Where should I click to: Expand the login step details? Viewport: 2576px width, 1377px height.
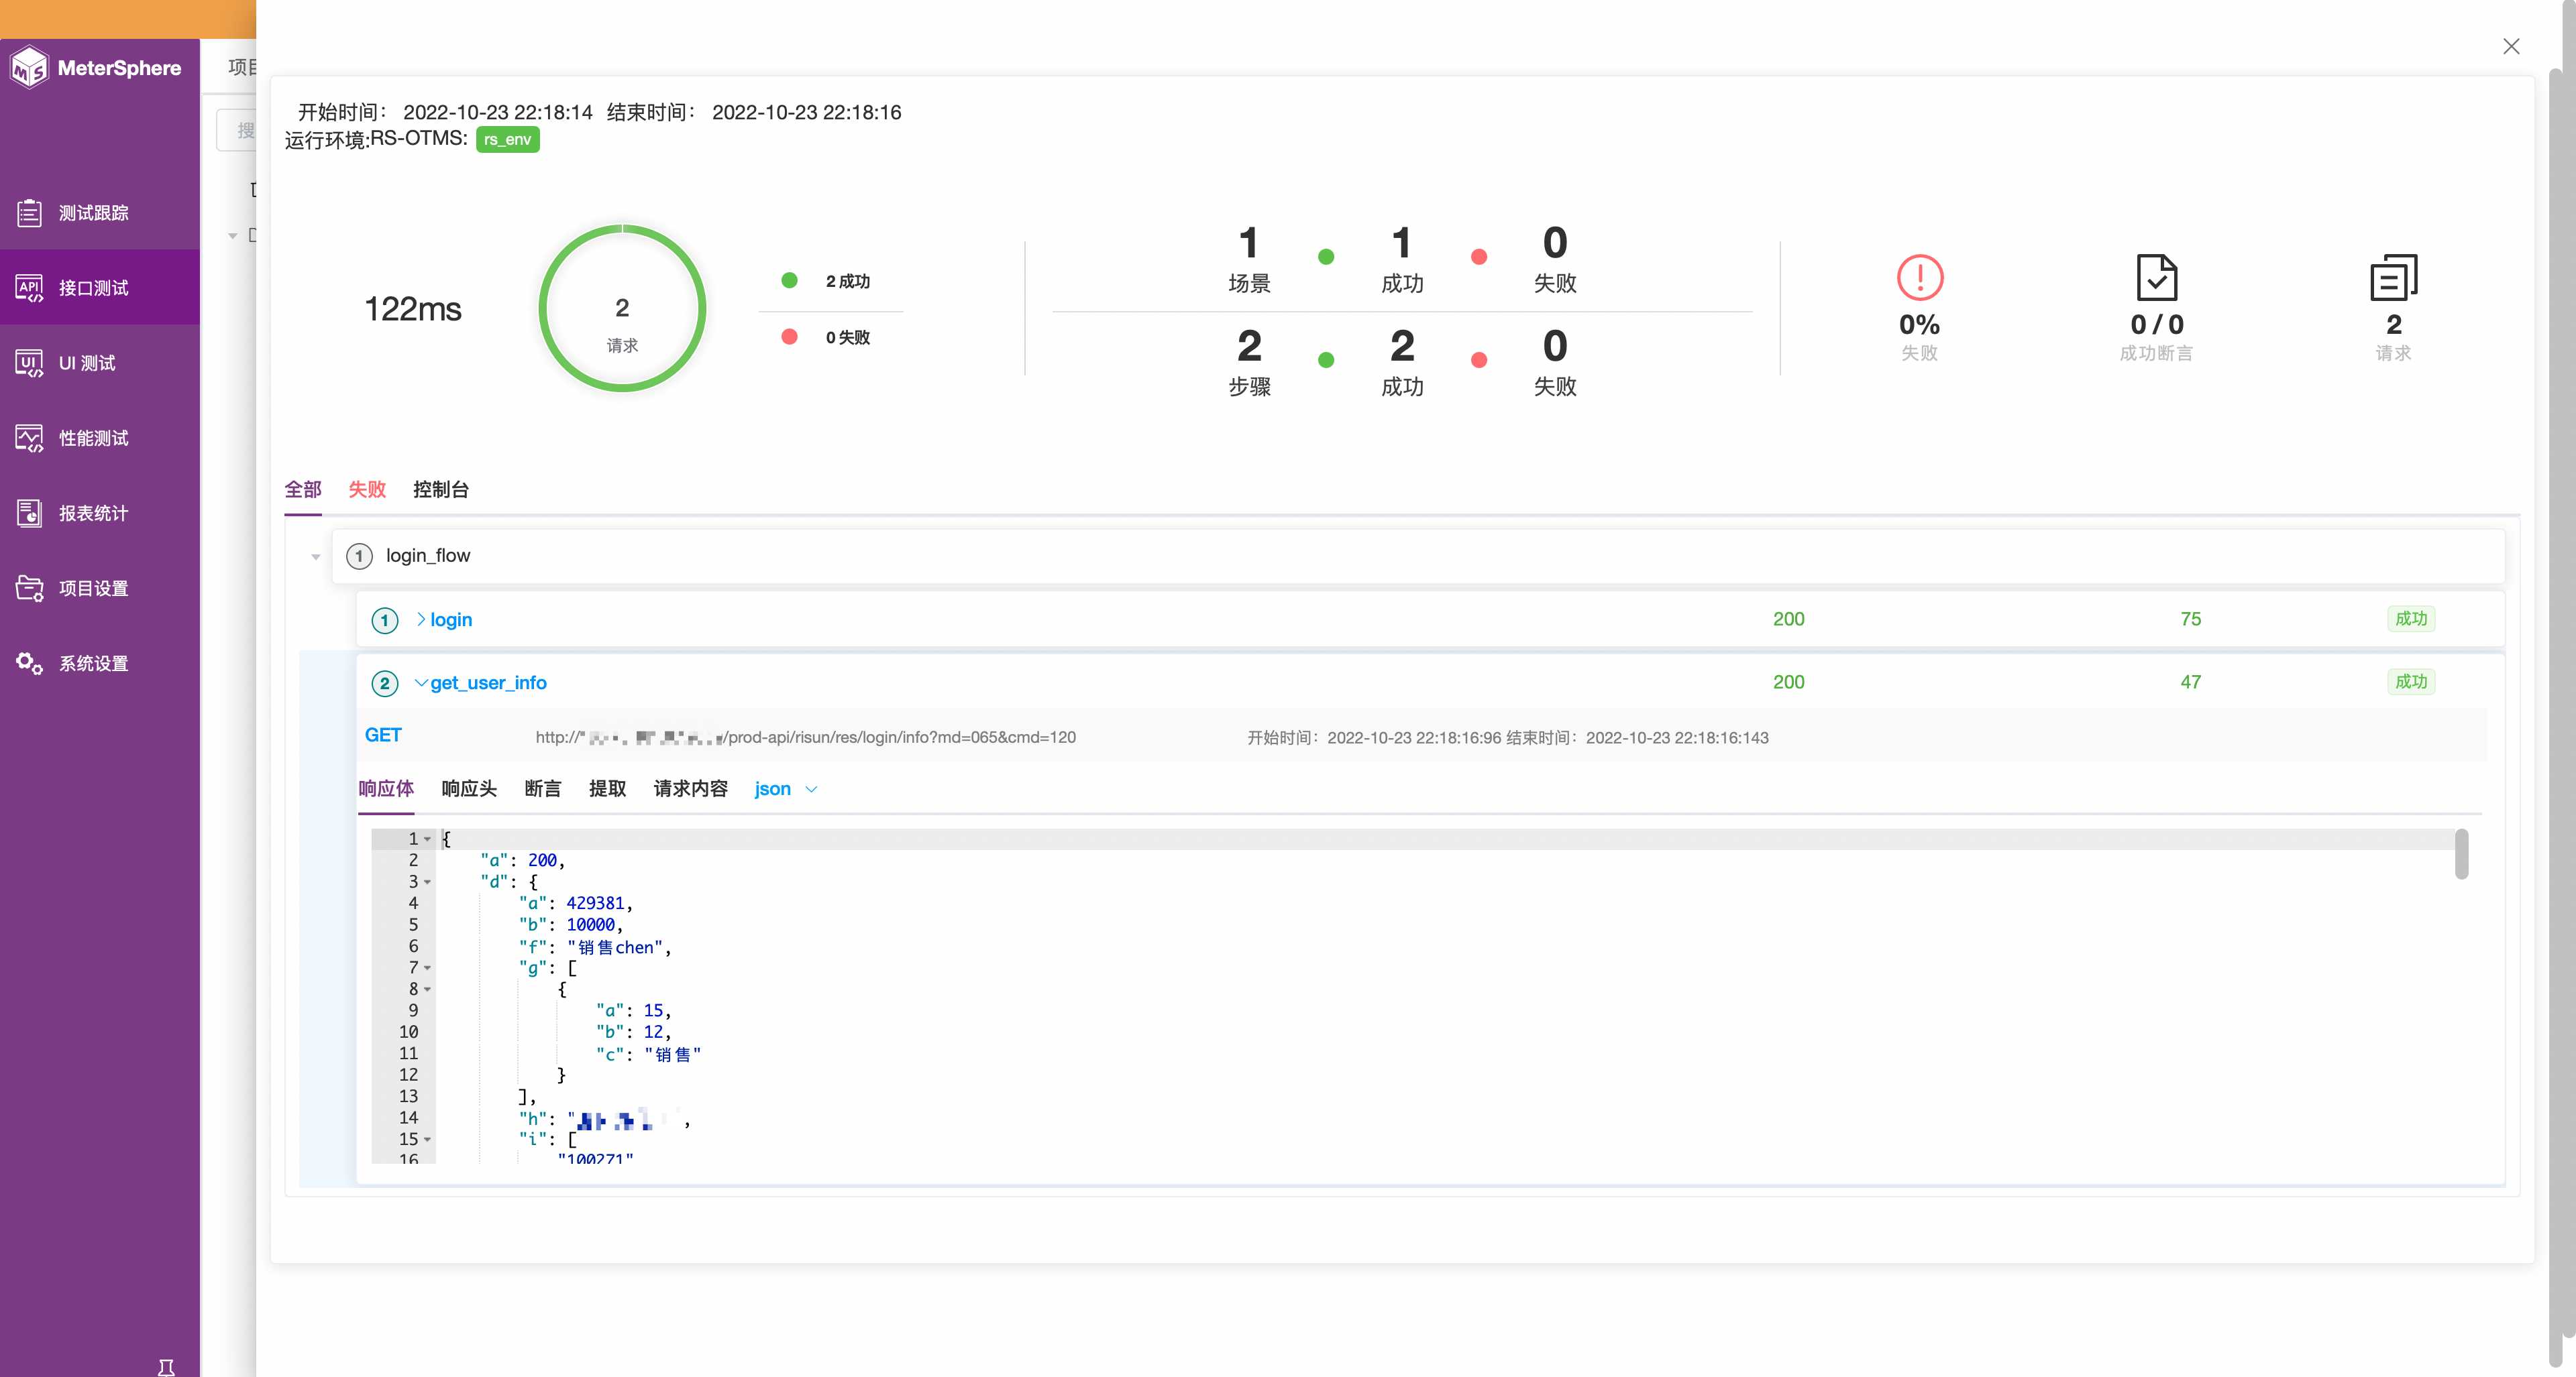tap(419, 619)
